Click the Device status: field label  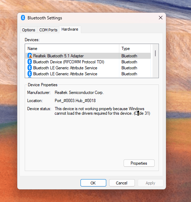point(39,109)
